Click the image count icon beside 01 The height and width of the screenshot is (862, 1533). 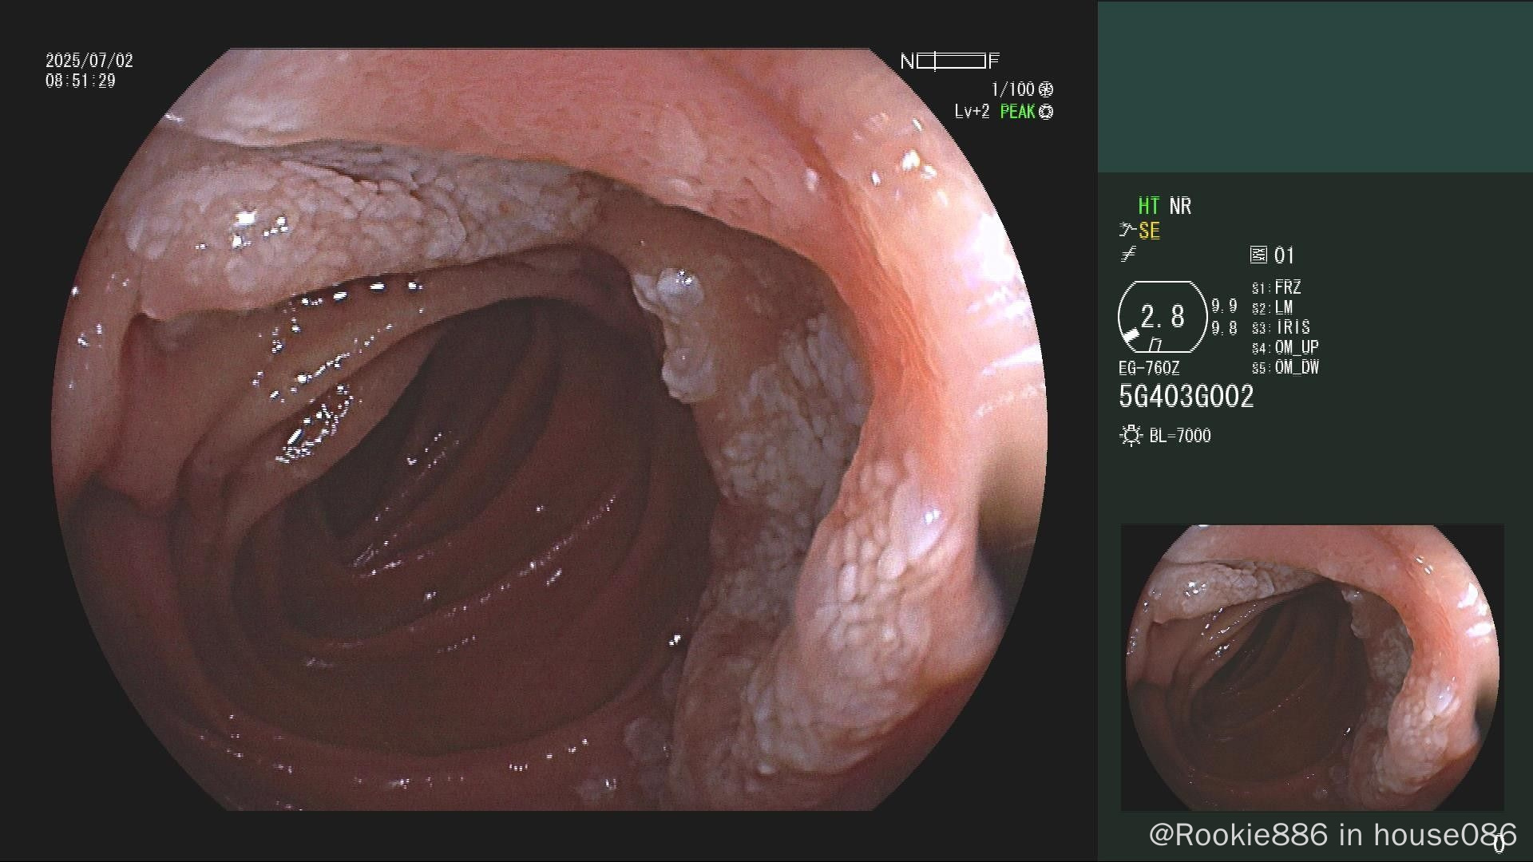click(x=1258, y=255)
